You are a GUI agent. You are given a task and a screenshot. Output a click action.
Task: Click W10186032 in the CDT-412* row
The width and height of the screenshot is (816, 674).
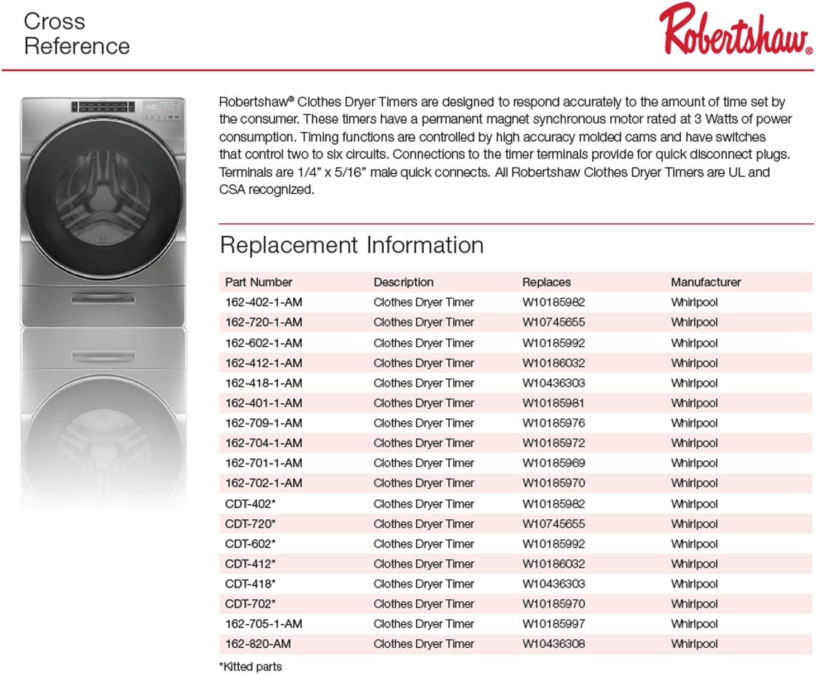pos(554,564)
